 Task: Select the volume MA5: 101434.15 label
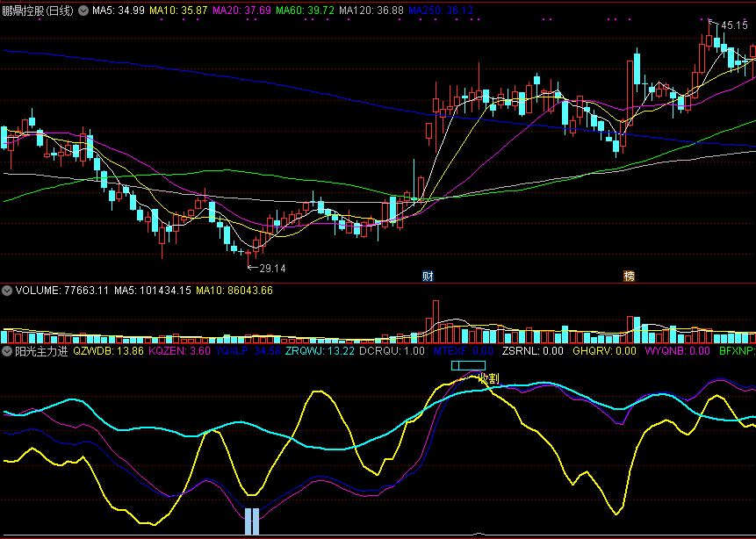point(153,291)
